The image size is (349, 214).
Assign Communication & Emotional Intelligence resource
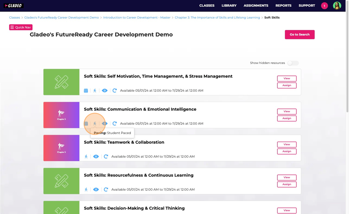(x=287, y=118)
